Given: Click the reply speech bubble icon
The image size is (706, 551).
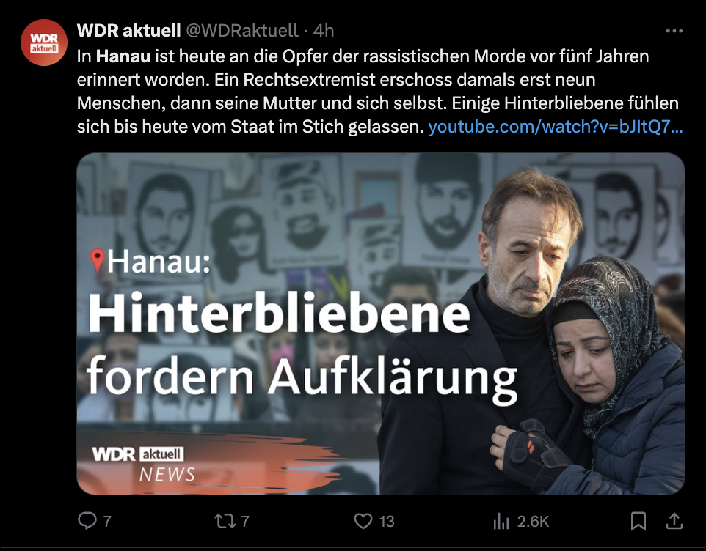Looking at the screenshot, I should (87, 520).
